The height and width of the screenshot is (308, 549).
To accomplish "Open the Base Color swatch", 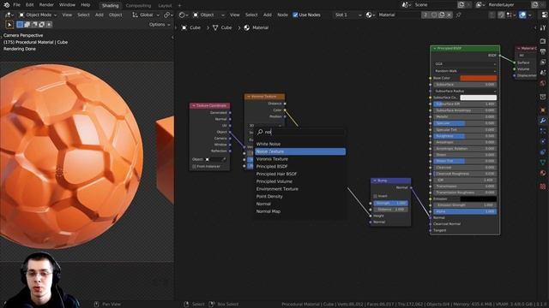I will point(479,78).
